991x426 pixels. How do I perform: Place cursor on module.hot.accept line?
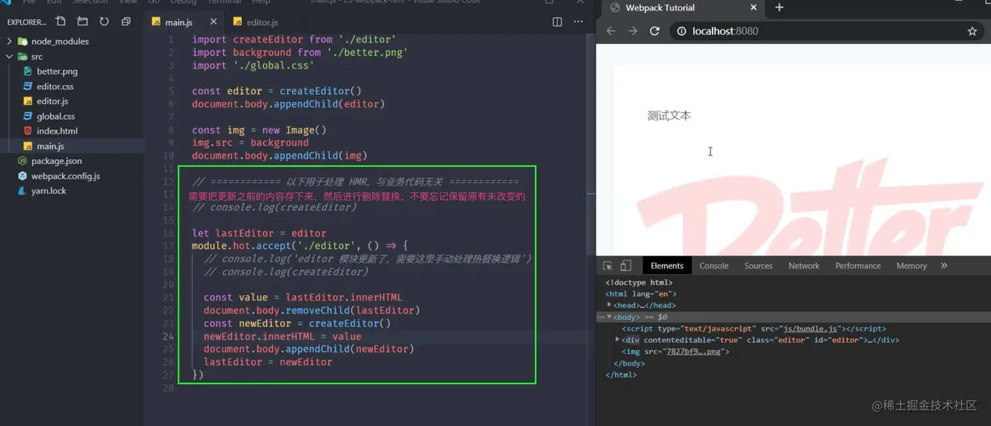pos(300,246)
